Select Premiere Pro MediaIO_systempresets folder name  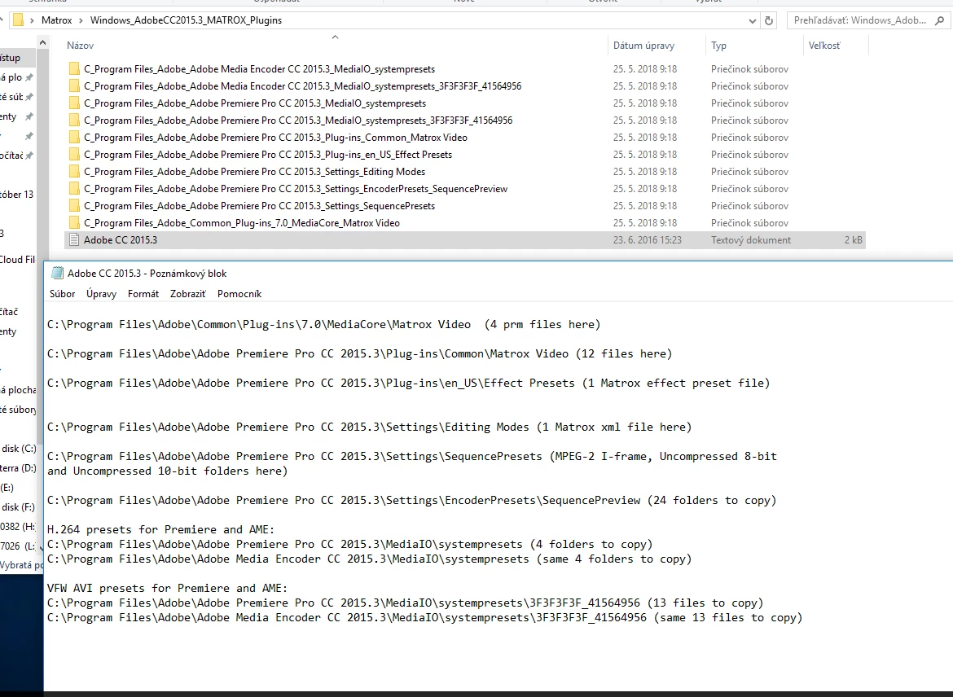[255, 103]
